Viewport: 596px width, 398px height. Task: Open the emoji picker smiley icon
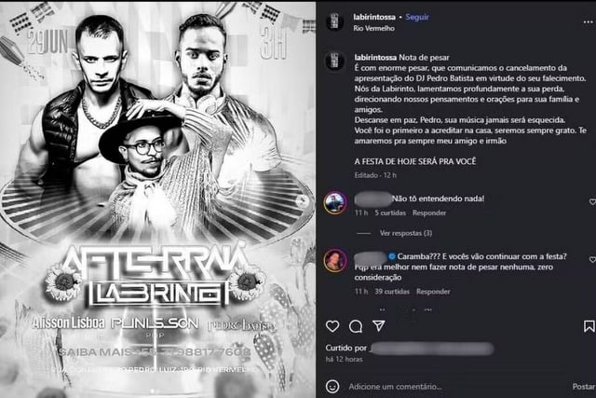click(x=332, y=386)
